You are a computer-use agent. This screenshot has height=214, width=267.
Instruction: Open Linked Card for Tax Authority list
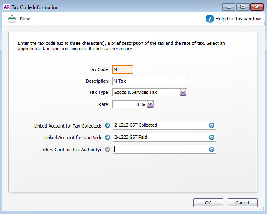[x=211, y=150]
